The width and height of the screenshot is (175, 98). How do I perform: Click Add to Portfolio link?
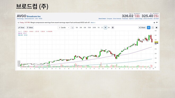(x=148, y=18)
